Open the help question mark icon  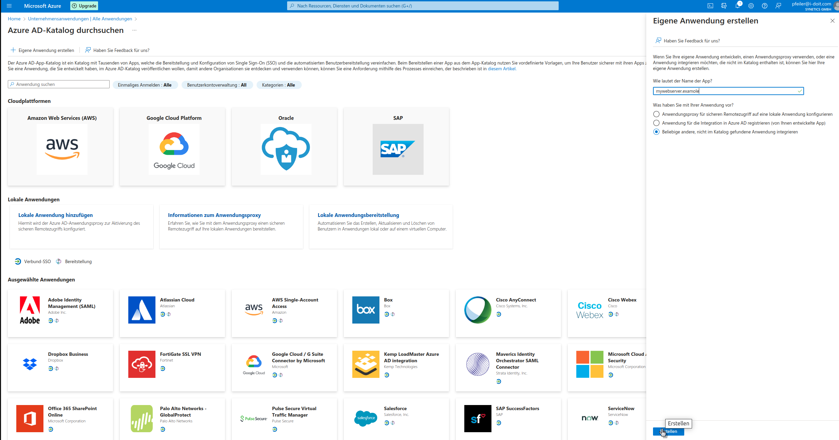click(x=764, y=6)
